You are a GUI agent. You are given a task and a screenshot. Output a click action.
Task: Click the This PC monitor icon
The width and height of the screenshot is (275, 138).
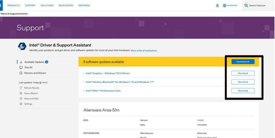21,68
